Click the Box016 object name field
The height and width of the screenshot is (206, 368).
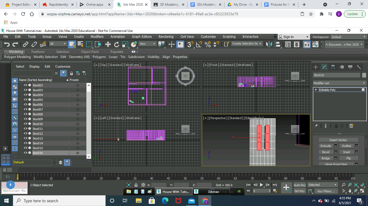coord(336,75)
